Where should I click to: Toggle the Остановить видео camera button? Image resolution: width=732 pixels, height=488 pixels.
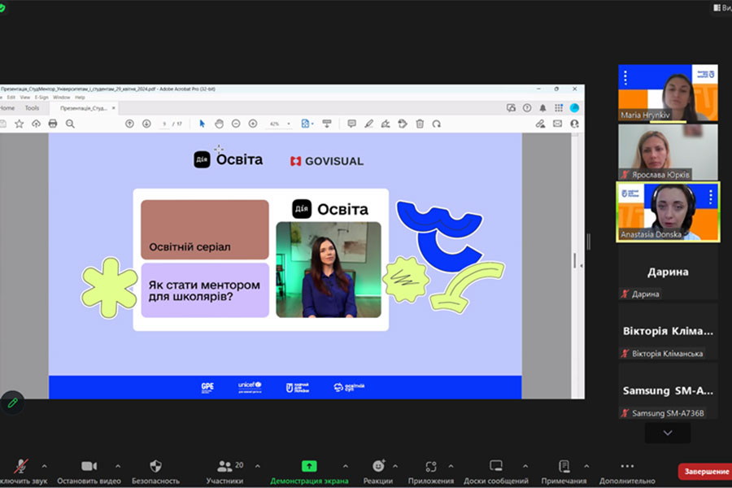(x=89, y=466)
